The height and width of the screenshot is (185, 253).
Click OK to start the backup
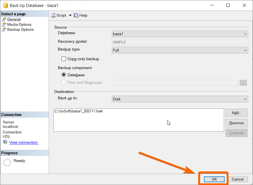(214, 179)
